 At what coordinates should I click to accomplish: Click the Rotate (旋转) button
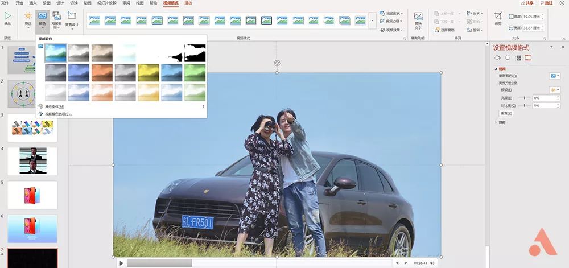point(475,30)
